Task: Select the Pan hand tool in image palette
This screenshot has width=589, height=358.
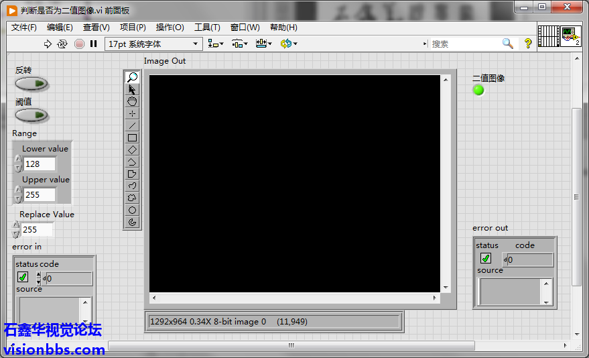Action: point(132,101)
